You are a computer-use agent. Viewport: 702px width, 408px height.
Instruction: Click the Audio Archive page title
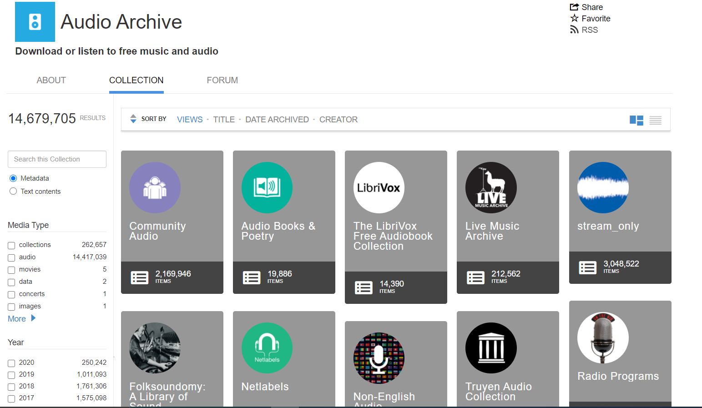point(121,22)
